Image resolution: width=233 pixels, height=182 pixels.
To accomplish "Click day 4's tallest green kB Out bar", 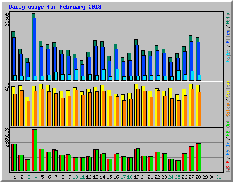I will click(35, 150).
